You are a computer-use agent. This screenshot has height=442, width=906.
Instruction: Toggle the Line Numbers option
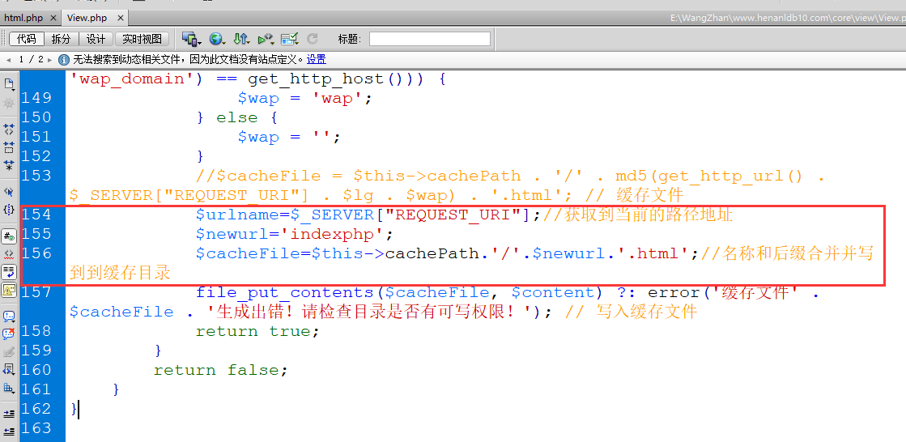pyautogui.click(x=9, y=235)
